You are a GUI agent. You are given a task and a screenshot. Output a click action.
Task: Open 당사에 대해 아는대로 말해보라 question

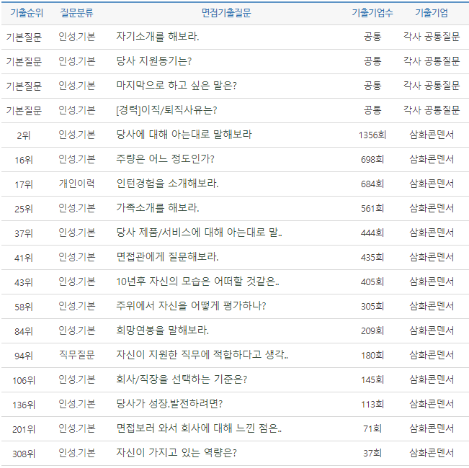pyautogui.click(x=184, y=135)
